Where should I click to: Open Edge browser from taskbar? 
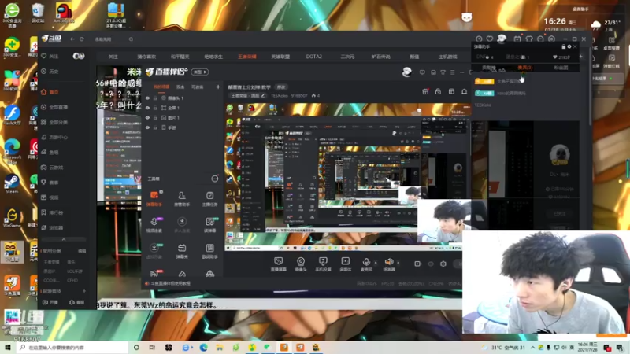tap(204, 348)
